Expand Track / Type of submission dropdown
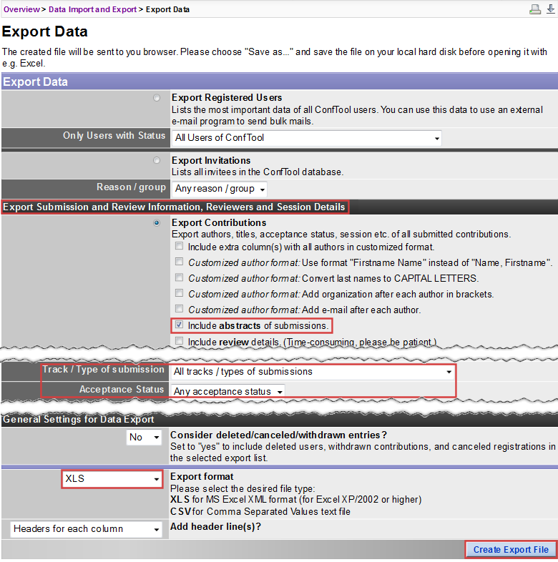 [313, 372]
